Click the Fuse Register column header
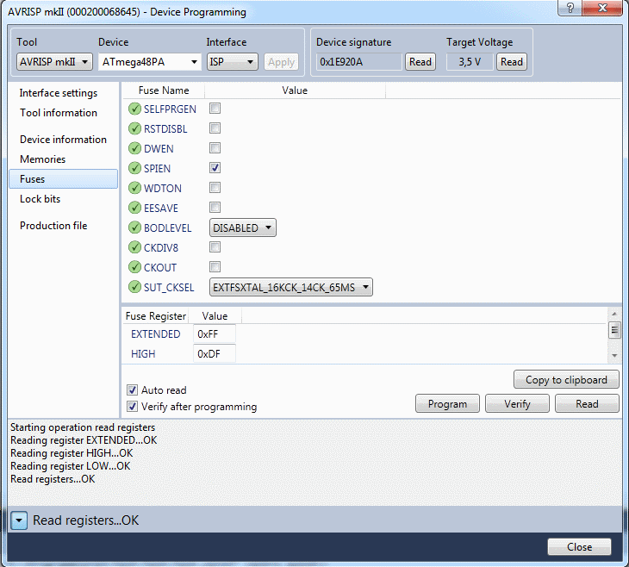The image size is (629, 567). click(x=156, y=316)
